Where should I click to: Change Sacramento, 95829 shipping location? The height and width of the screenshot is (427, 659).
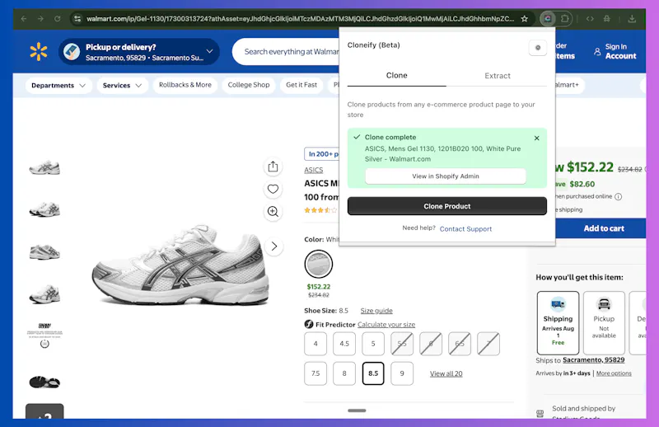pyautogui.click(x=593, y=360)
